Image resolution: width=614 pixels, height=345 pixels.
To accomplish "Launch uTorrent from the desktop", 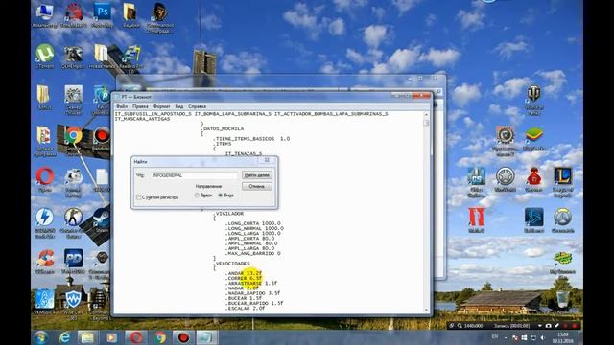I will tap(45, 57).
